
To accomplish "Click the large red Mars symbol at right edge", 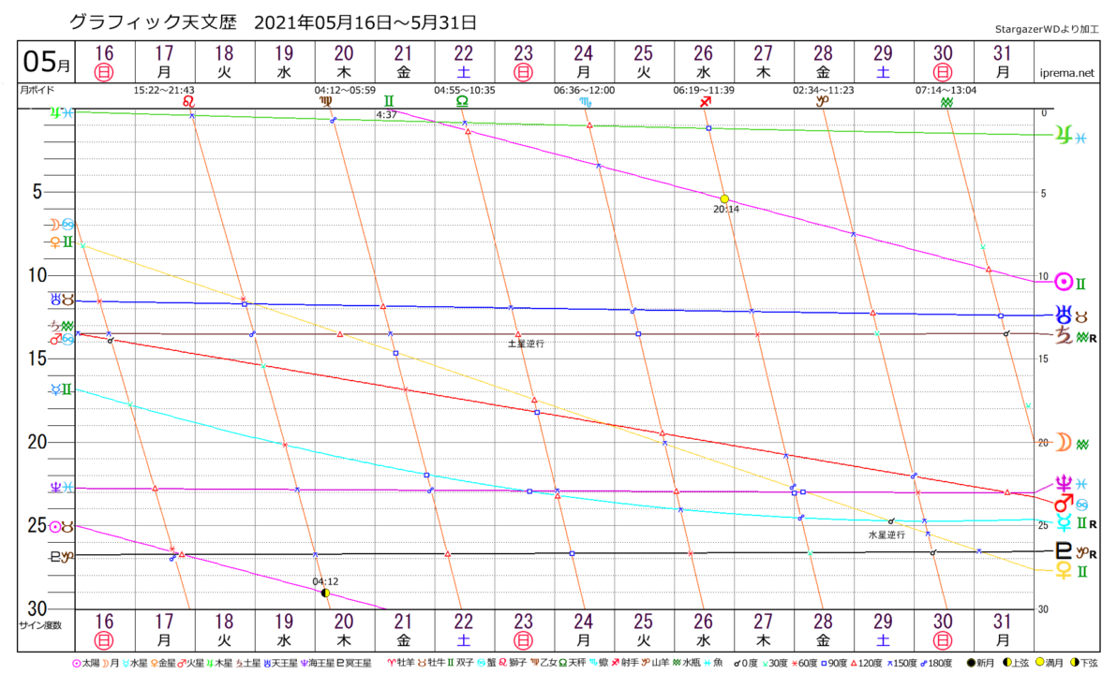I will click(1064, 501).
